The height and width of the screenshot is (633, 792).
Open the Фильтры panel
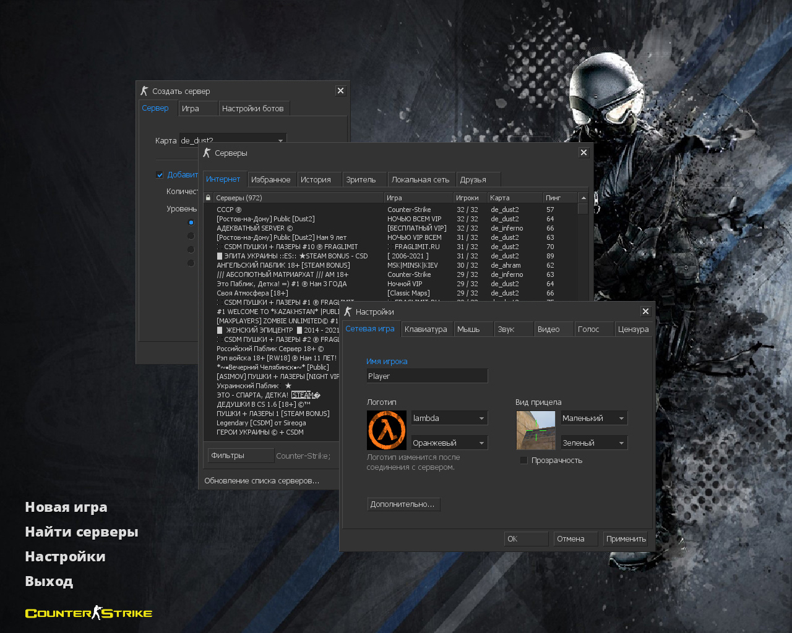pos(241,455)
